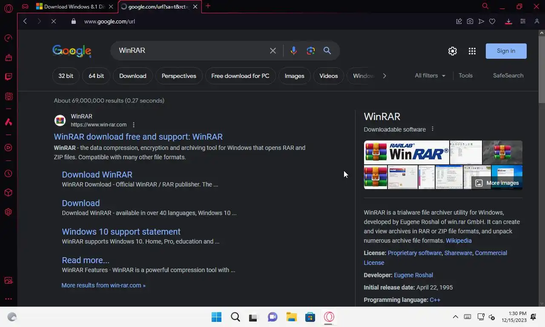This screenshot has width=545, height=327.
Task: Take a snapshot with the camera icon
Action: tap(470, 21)
